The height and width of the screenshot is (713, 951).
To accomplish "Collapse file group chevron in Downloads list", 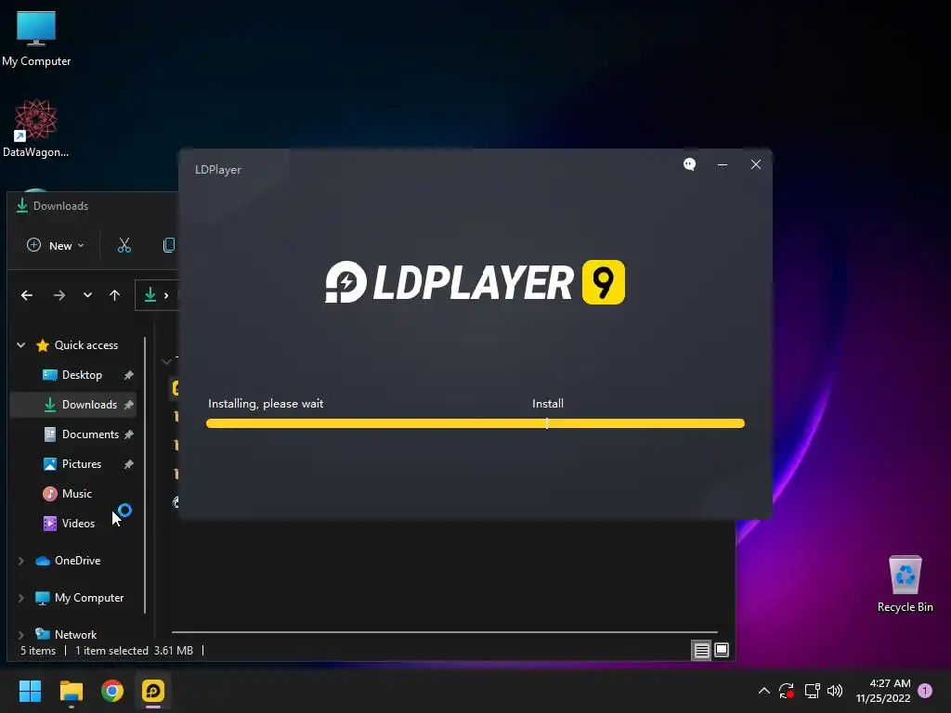I will point(166,361).
